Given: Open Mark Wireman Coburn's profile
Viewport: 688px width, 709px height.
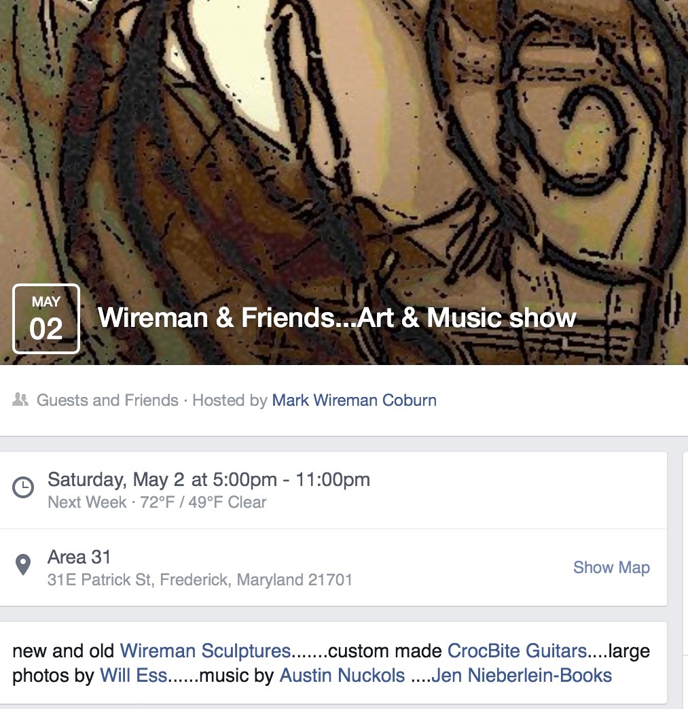Looking at the screenshot, I should [x=354, y=400].
